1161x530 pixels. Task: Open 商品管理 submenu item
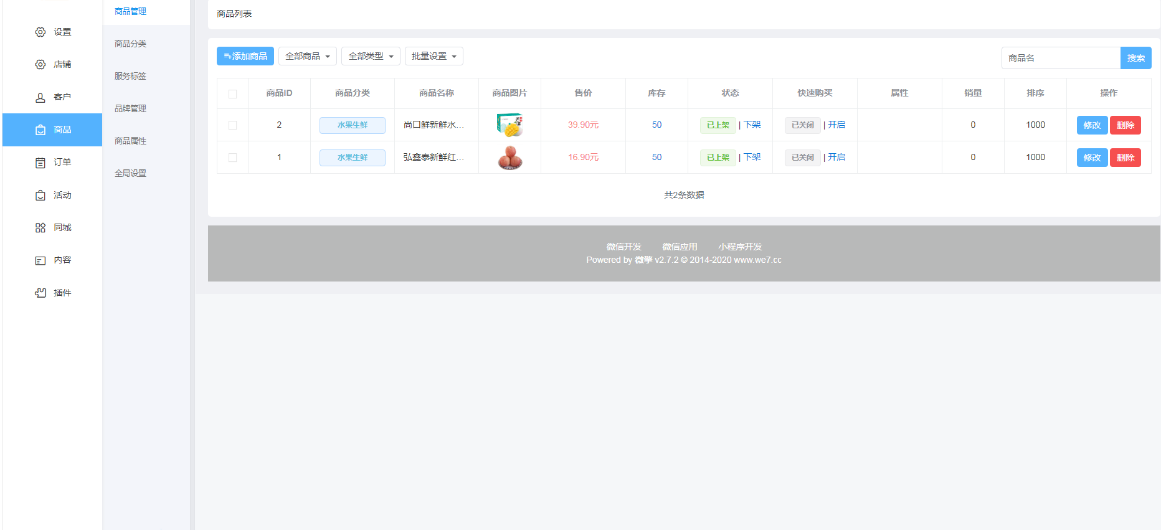click(130, 11)
